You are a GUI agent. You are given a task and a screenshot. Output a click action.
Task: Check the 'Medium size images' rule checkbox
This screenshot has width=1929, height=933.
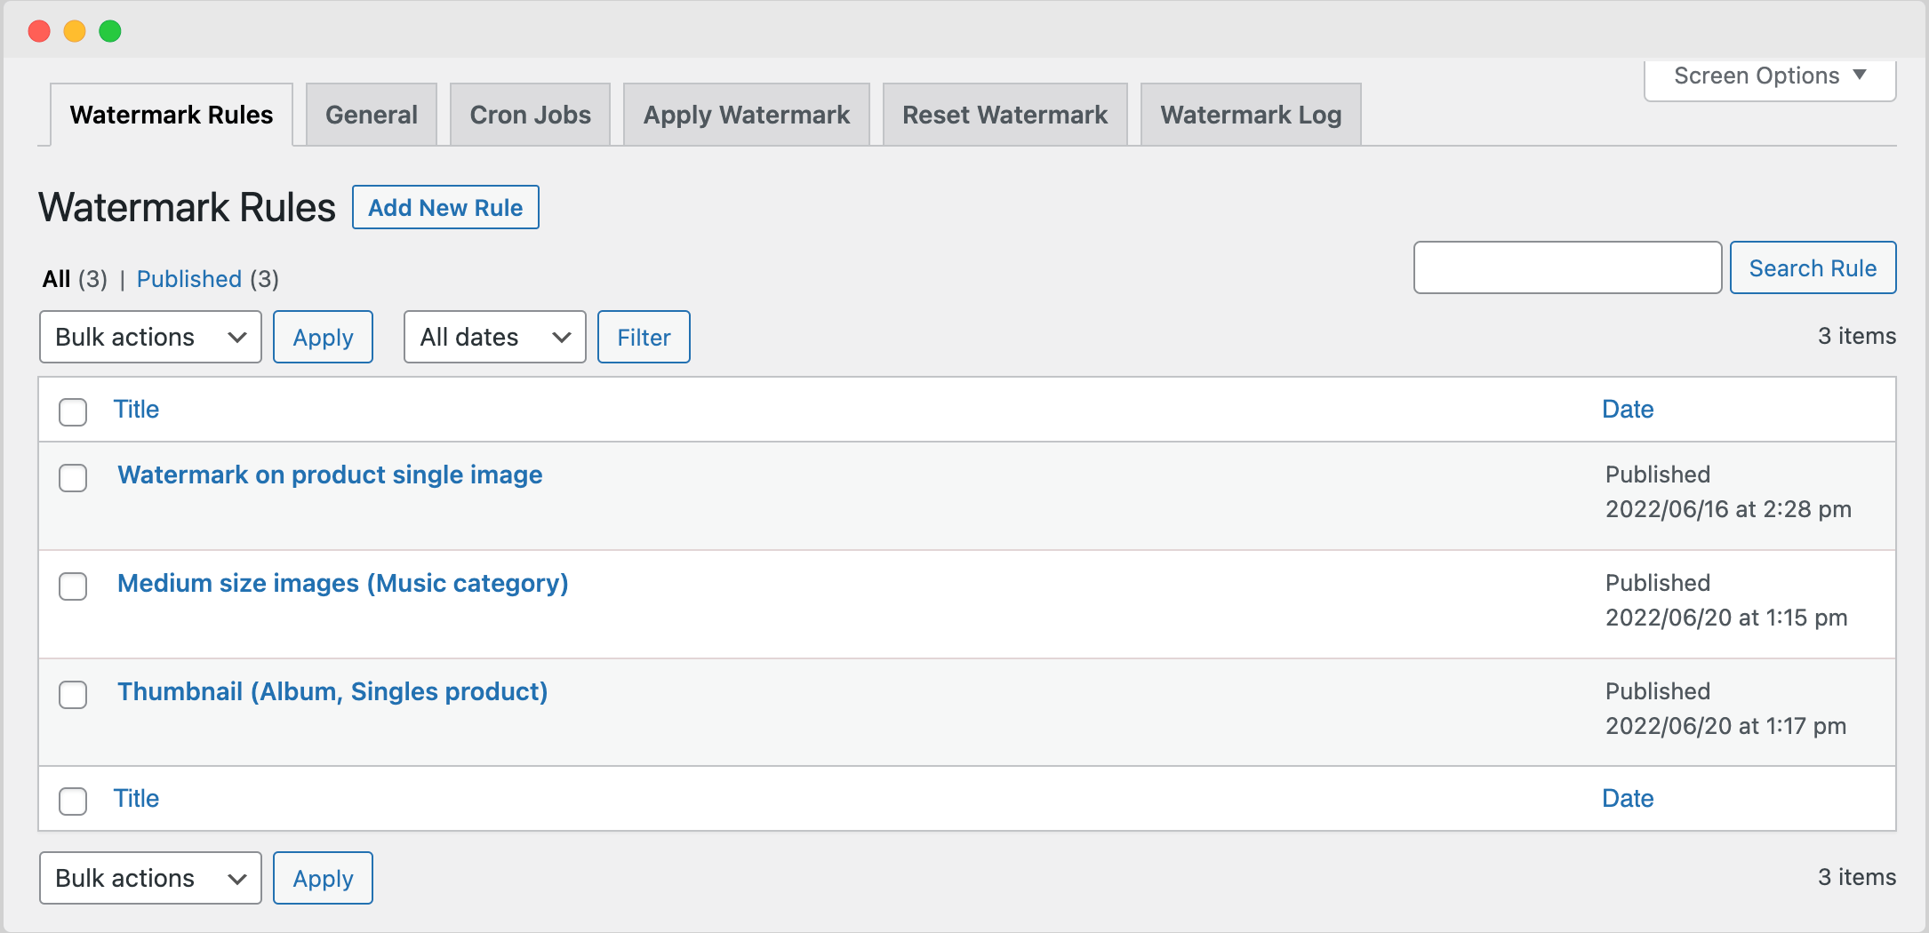[x=73, y=586]
